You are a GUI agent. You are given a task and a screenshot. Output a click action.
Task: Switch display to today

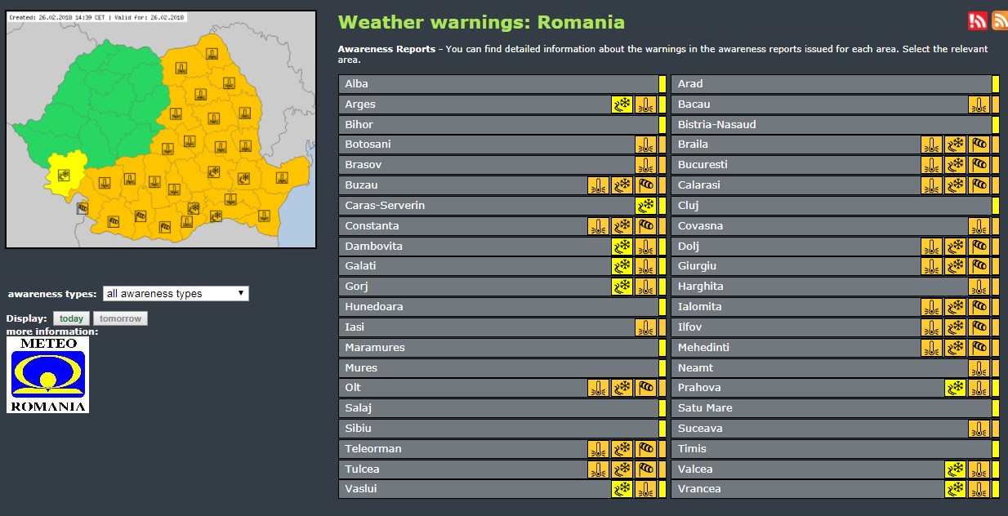(x=72, y=318)
